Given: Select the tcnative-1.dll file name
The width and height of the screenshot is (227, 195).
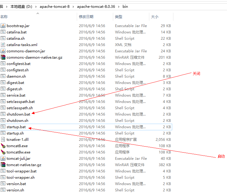Looking at the screenshot, I should (17, 139).
